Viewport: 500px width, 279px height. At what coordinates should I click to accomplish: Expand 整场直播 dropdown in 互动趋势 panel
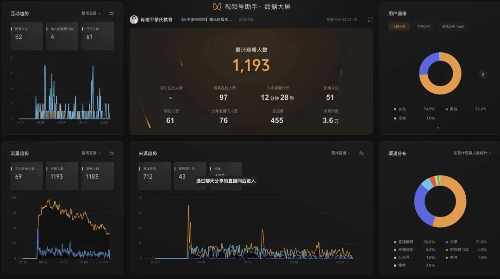click(x=91, y=13)
